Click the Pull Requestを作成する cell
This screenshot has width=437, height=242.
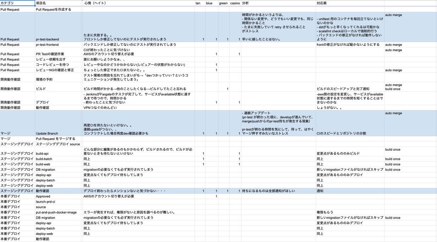[59, 10]
